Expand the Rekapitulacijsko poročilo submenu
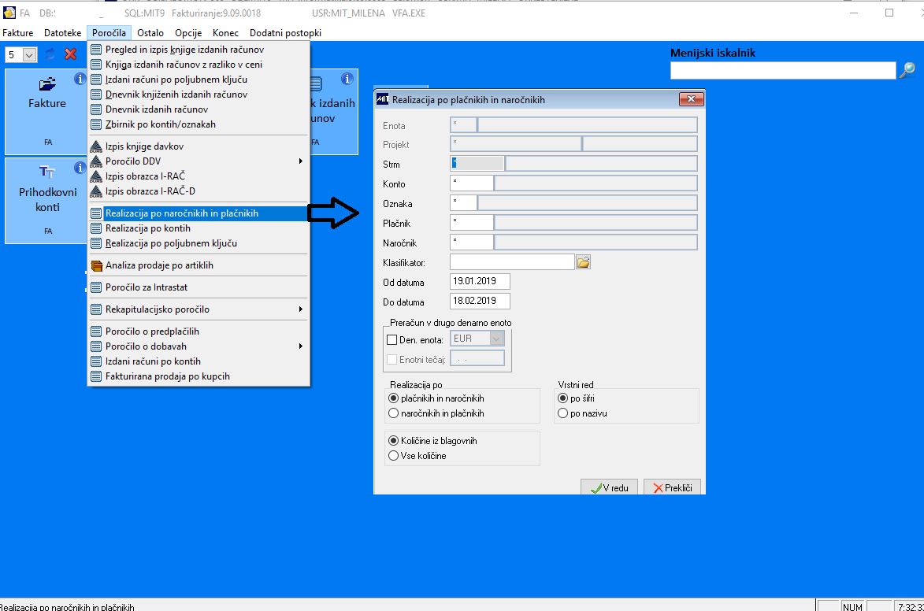This screenshot has width=924, height=611. pos(198,309)
